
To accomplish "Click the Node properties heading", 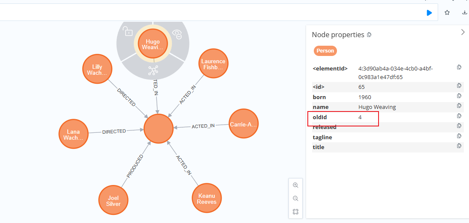I will tap(338, 35).
